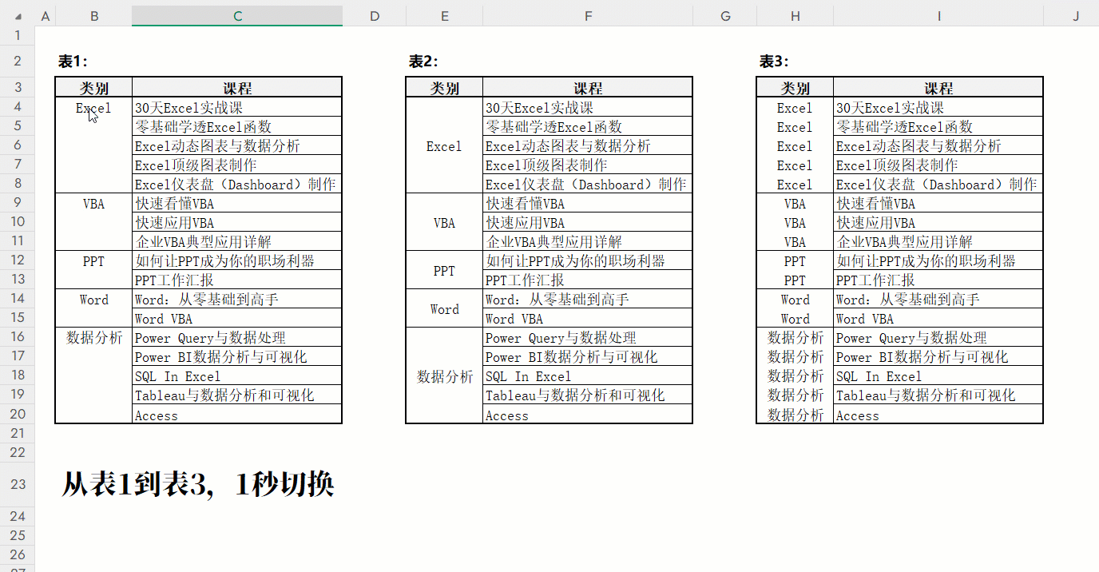Image resolution: width=1099 pixels, height=572 pixels.
Task: Click 表3 'Word' beside 'Word VBA'
Action: (795, 318)
